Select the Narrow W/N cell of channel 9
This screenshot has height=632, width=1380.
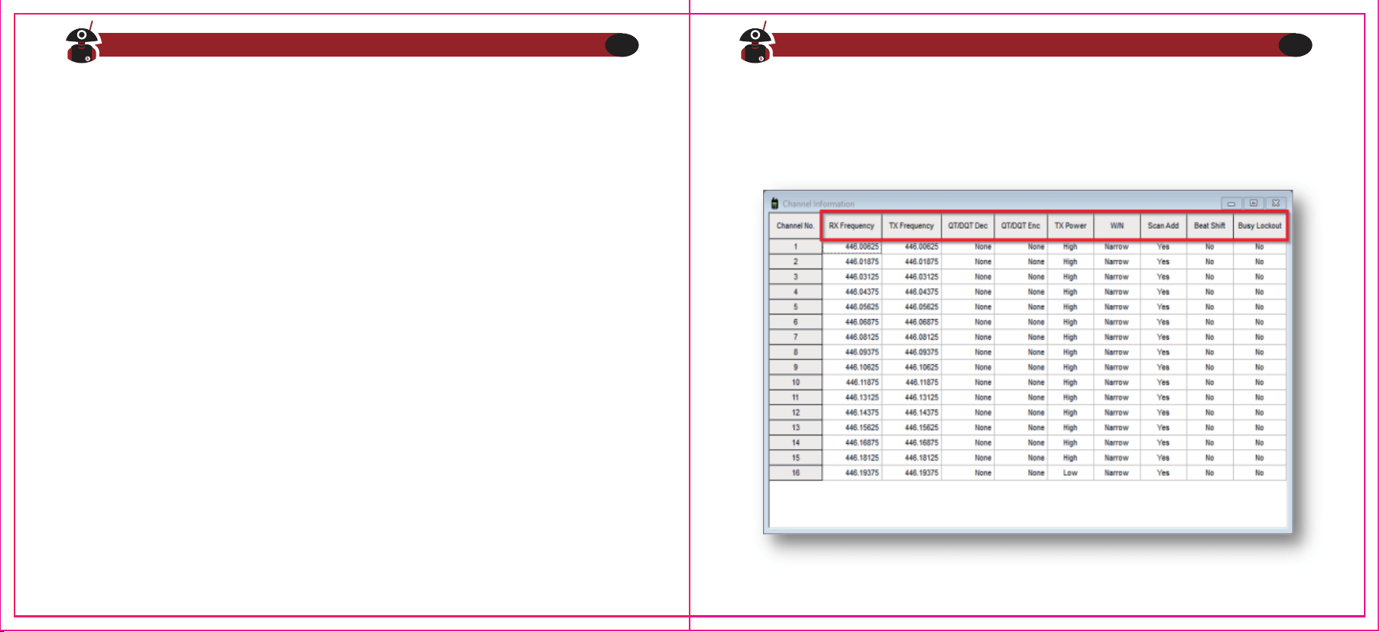(1117, 367)
